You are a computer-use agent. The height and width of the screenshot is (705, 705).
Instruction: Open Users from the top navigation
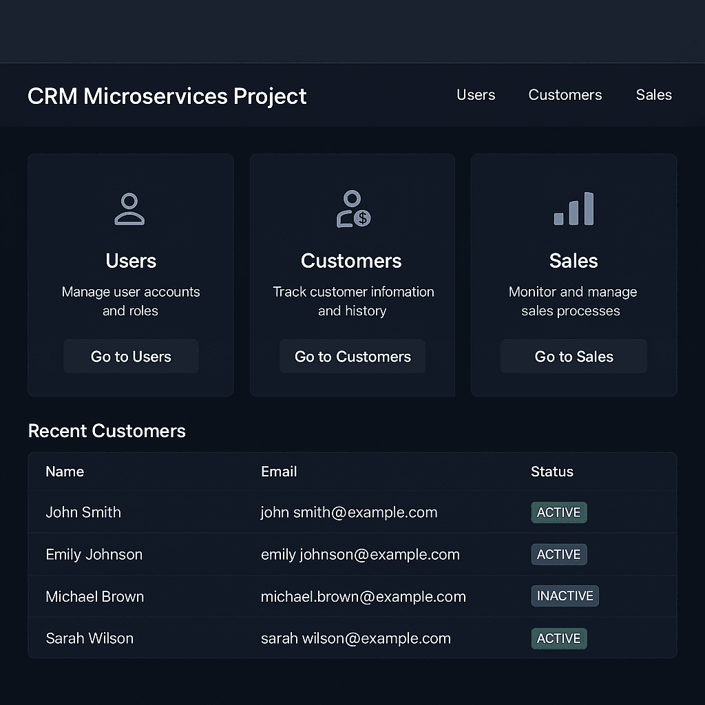pyautogui.click(x=475, y=94)
